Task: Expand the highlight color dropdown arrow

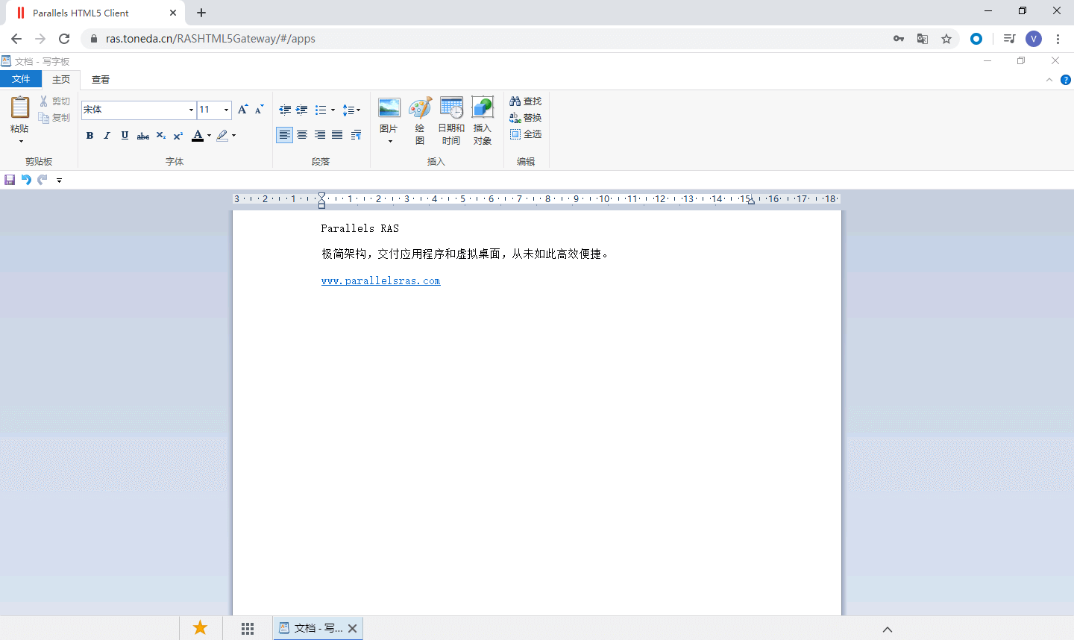Action: (233, 136)
